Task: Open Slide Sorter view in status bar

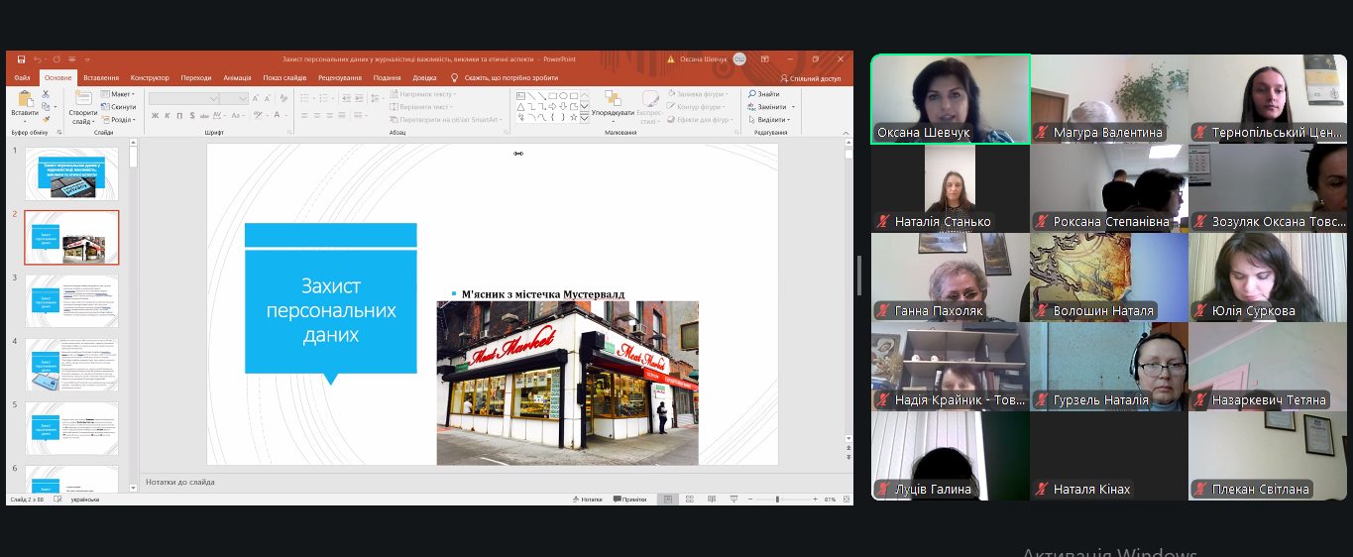Action: point(691,500)
